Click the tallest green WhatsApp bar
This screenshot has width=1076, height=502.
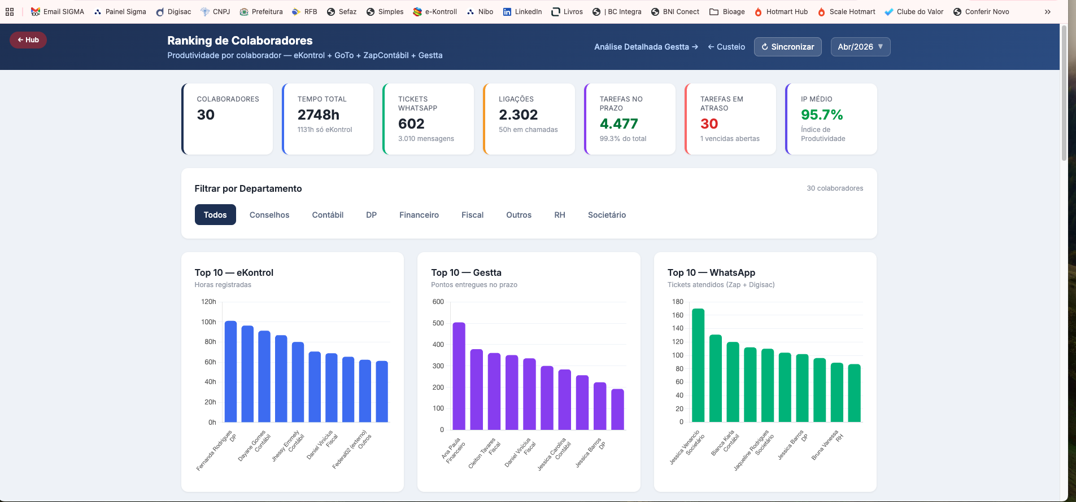(698, 366)
